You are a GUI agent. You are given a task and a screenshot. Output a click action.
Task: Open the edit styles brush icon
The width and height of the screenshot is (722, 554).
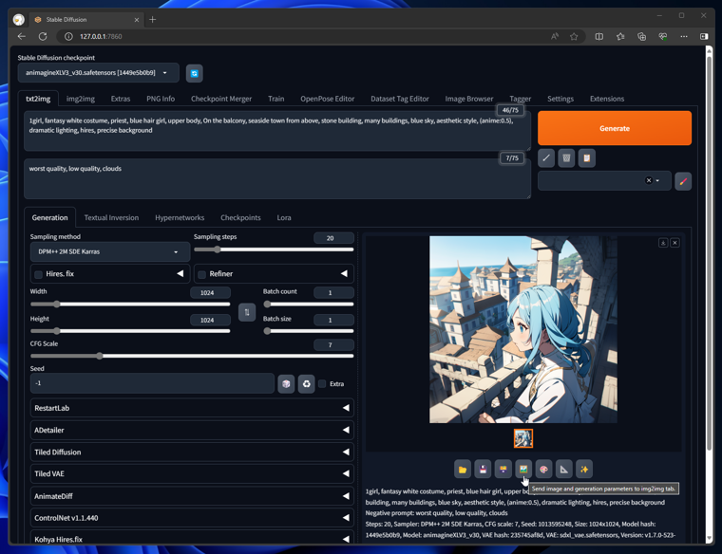(683, 181)
